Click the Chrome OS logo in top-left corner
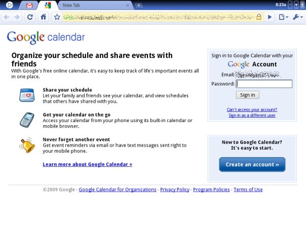 pyautogui.click(x=9, y=5)
